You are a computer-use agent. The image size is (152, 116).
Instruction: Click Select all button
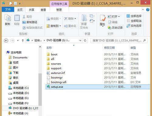coord(134,16)
